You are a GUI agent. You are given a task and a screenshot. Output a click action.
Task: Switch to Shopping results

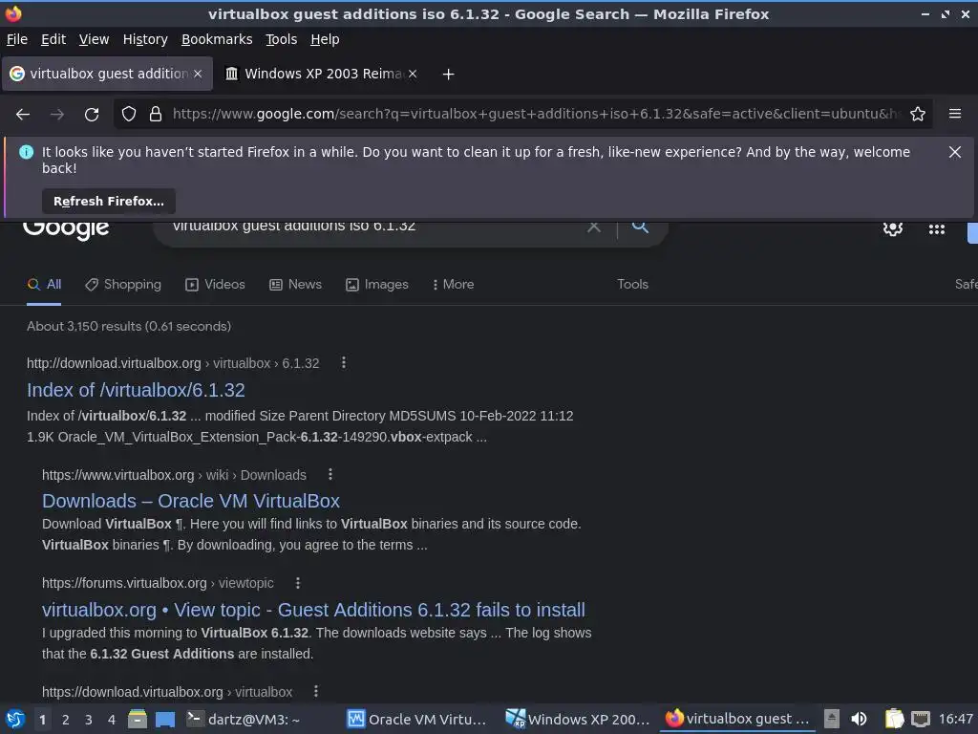[123, 285]
